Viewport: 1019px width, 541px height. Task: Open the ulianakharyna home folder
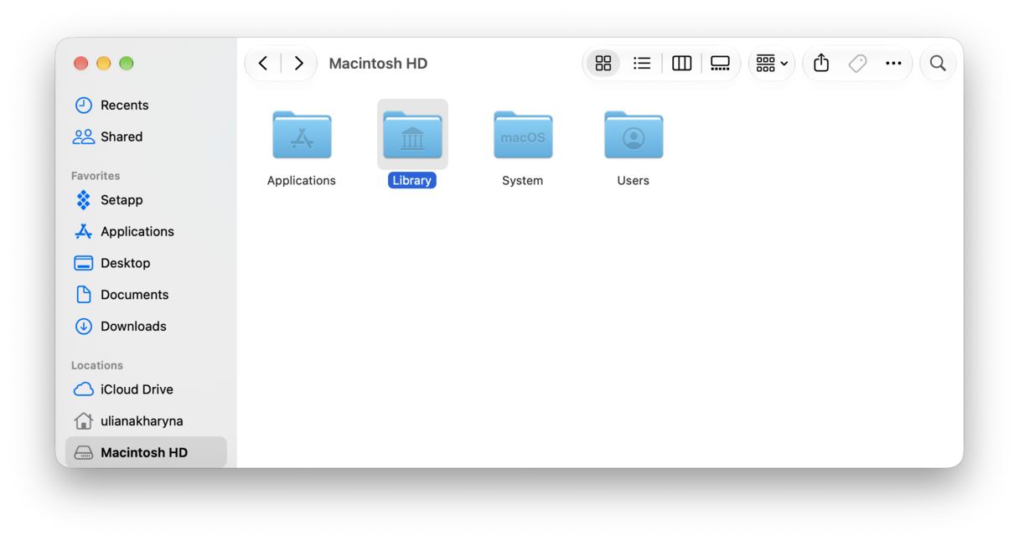point(146,421)
